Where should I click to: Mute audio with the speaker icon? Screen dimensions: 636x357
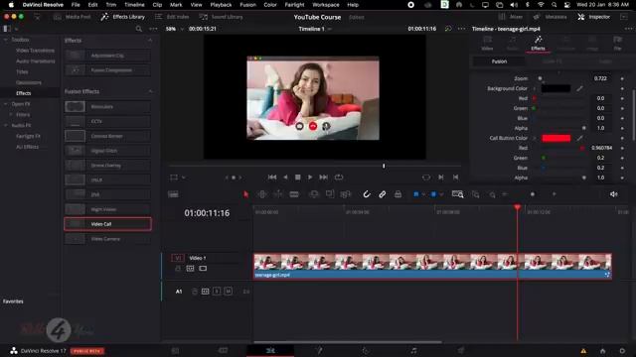(614, 194)
